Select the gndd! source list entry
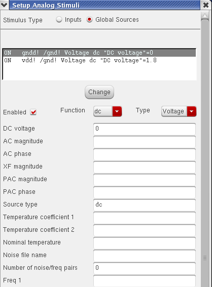212x287 pixels. click(99, 53)
